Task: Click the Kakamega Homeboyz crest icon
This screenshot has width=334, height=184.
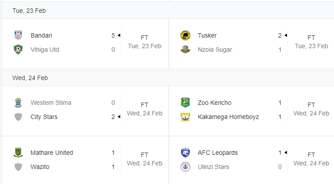Action: tap(185, 117)
